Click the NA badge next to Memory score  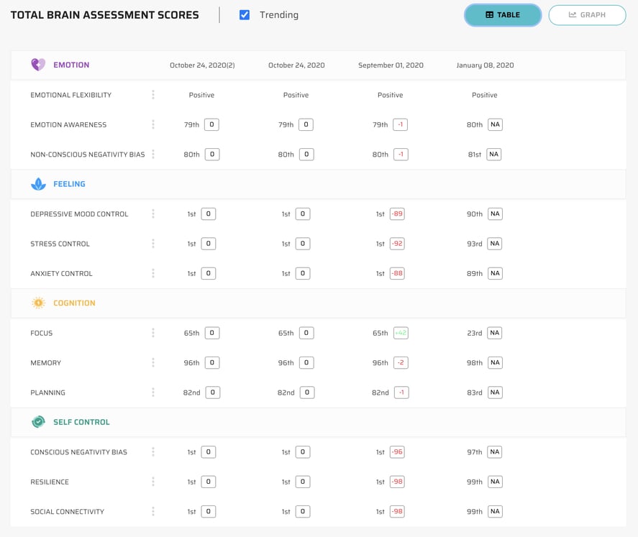494,362
